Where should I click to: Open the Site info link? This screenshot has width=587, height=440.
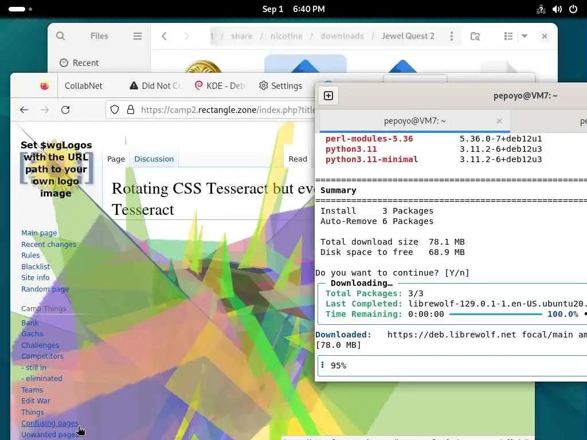tap(35, 278)
